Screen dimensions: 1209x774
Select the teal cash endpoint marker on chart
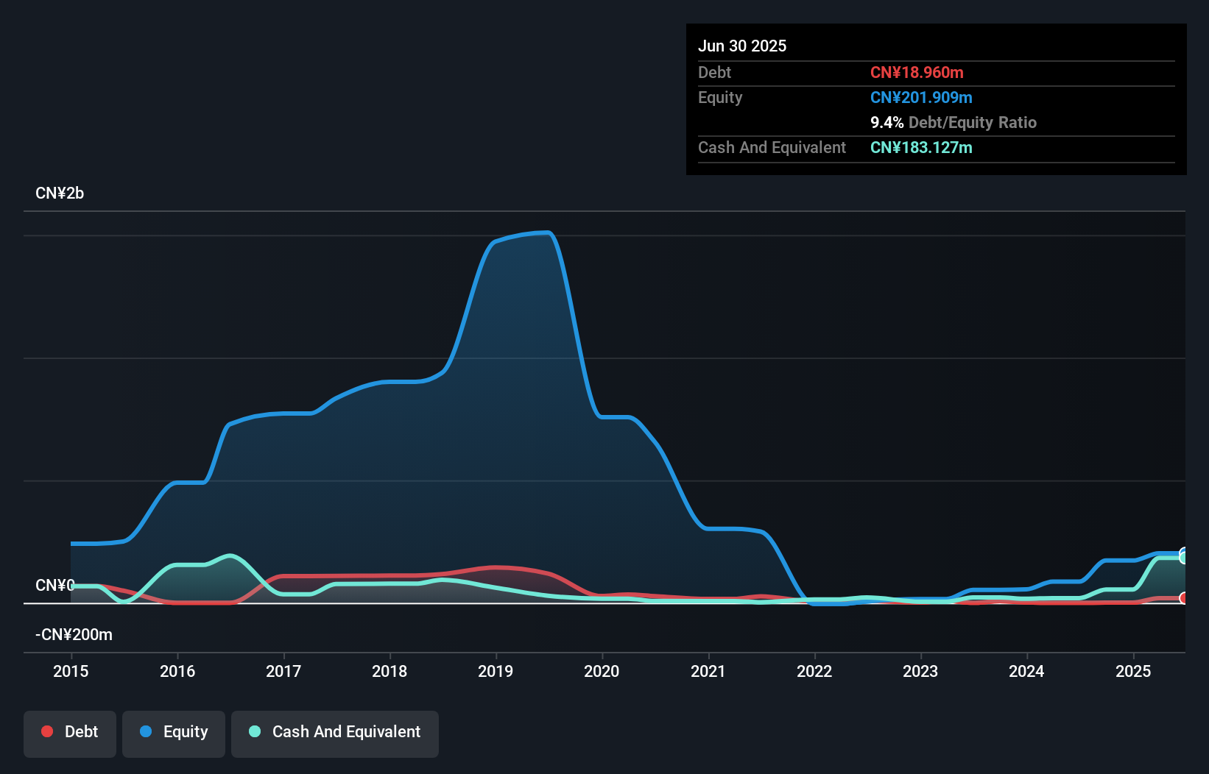(x=1183, y=559)
